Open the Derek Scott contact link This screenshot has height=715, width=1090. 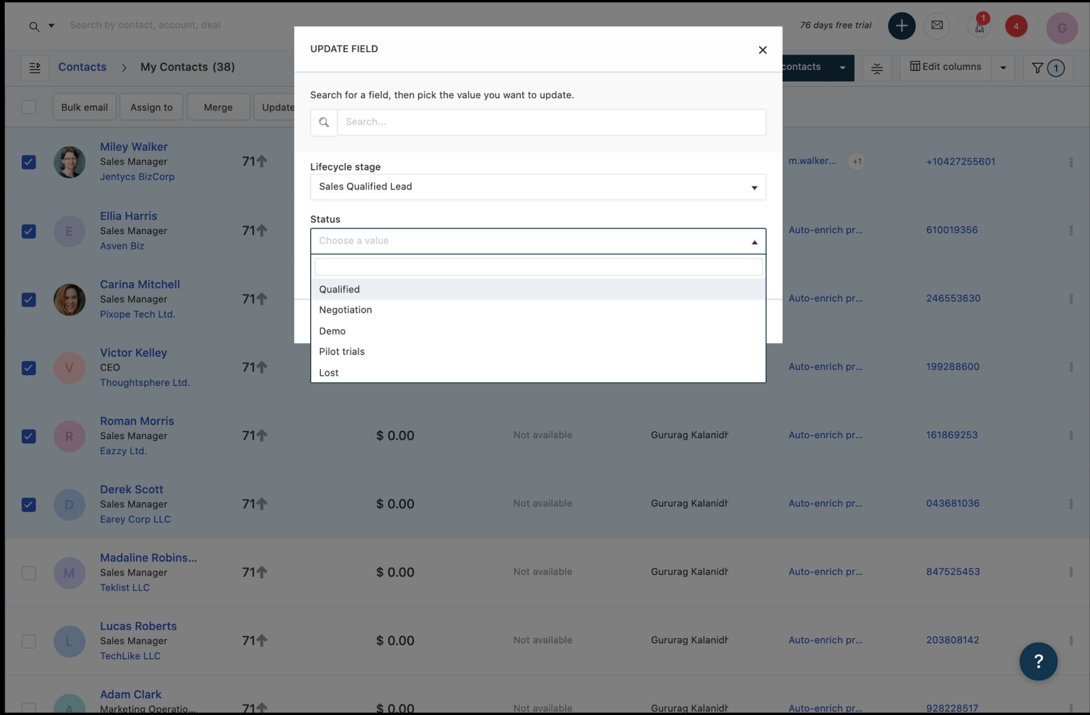point(131,489)
